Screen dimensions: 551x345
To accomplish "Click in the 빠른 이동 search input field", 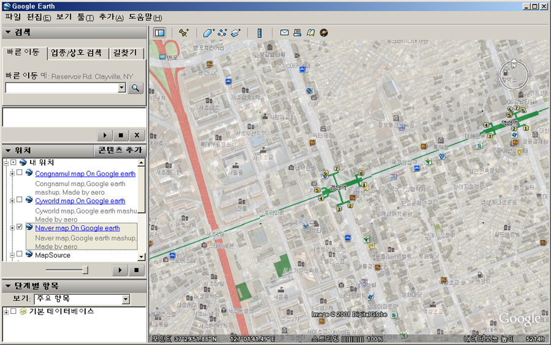I will (x=62, y=87).
